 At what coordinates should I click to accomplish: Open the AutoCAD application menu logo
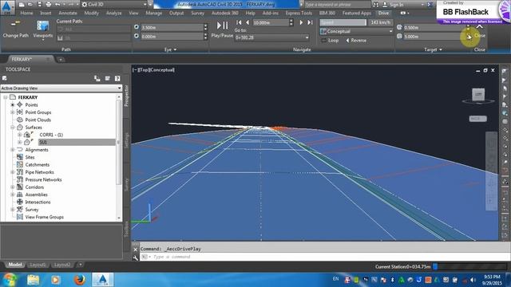point(7,7)
